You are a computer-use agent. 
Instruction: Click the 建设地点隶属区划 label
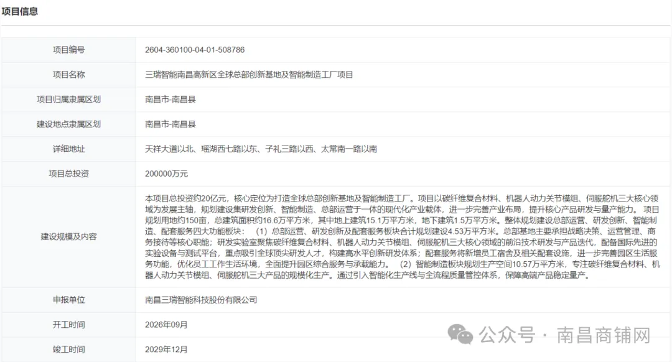coord(68,124)
